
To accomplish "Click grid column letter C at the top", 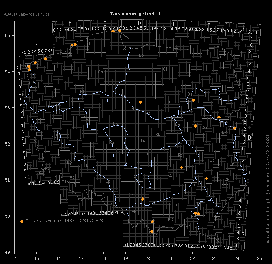I will click(104, 24).
